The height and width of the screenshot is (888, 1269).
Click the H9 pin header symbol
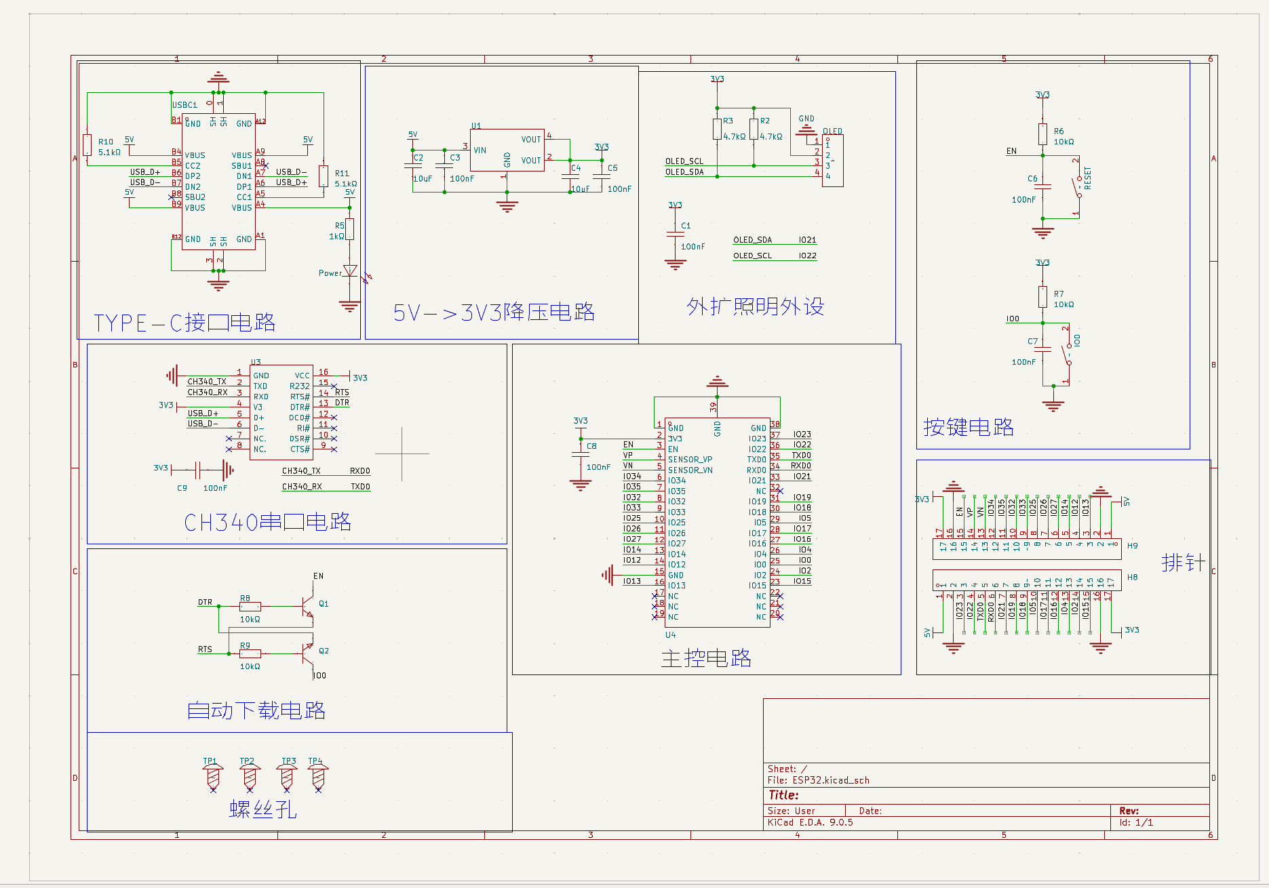pyautogui.click(x=1026, y=548)
